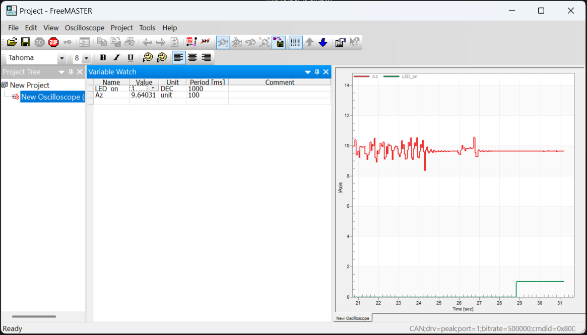
Task: Print using the printer toolbar icon
Action: coord(129,42)
